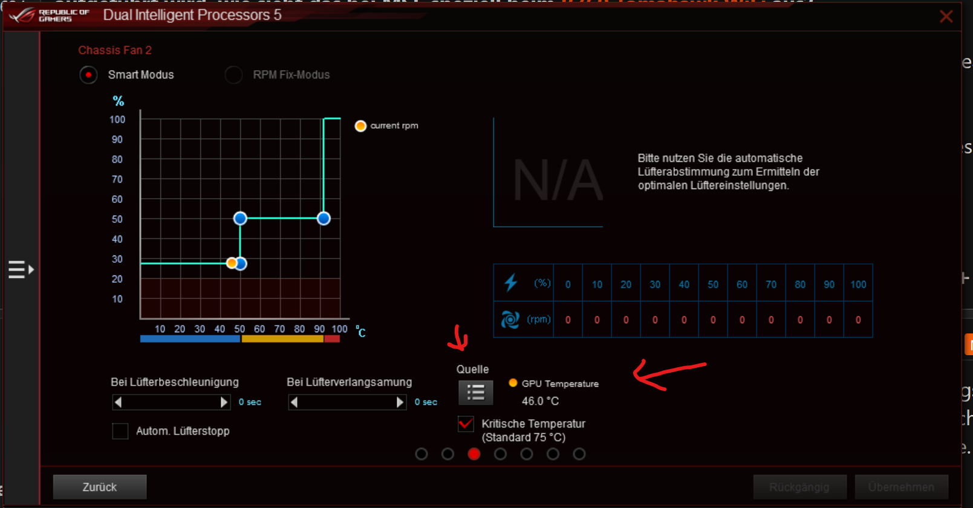Click the 0 sec value beside Lüfterverlangsamung

426,402
